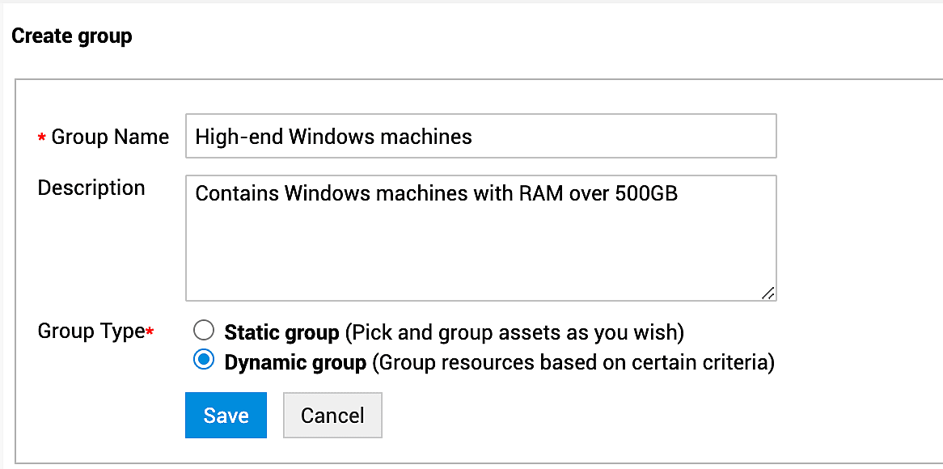Viewport: 943px width, 469px height.
Task: Click 'Group resources based on certain criteria' text
Action: click(573, 362)
